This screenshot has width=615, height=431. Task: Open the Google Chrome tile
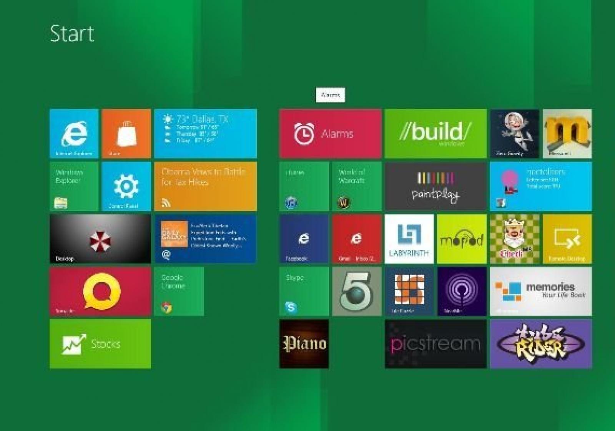(x=179, y=292)
